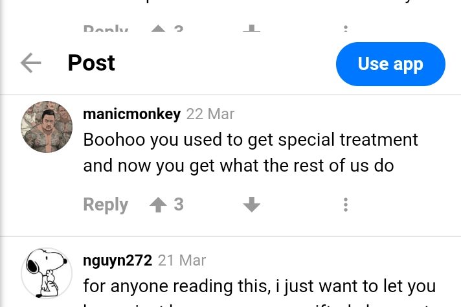The width and height of the screenshot is (461, 307).
Task: Click the 21 Mar timestamp
Action: click(x=182, y=260)
